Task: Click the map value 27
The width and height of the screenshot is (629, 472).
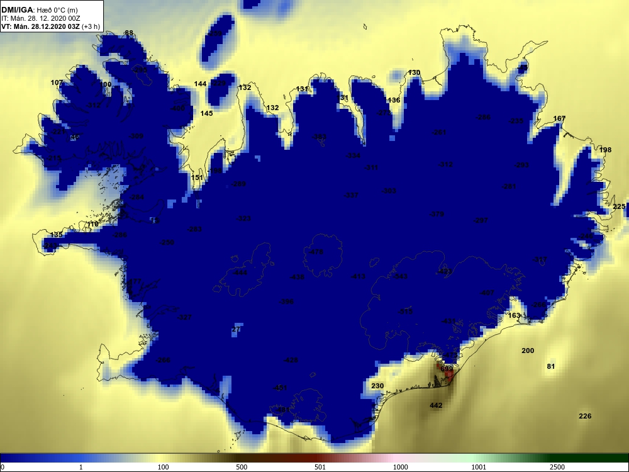Action: click(x=236, y=329)
